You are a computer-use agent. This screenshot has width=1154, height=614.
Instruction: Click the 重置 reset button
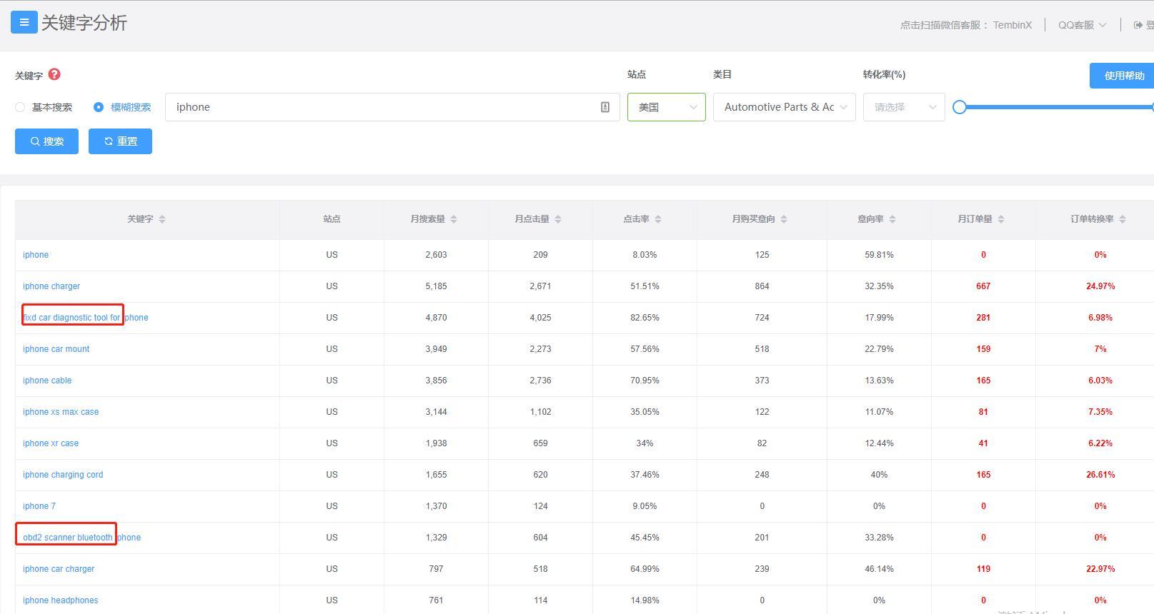(x=120, y=141)
